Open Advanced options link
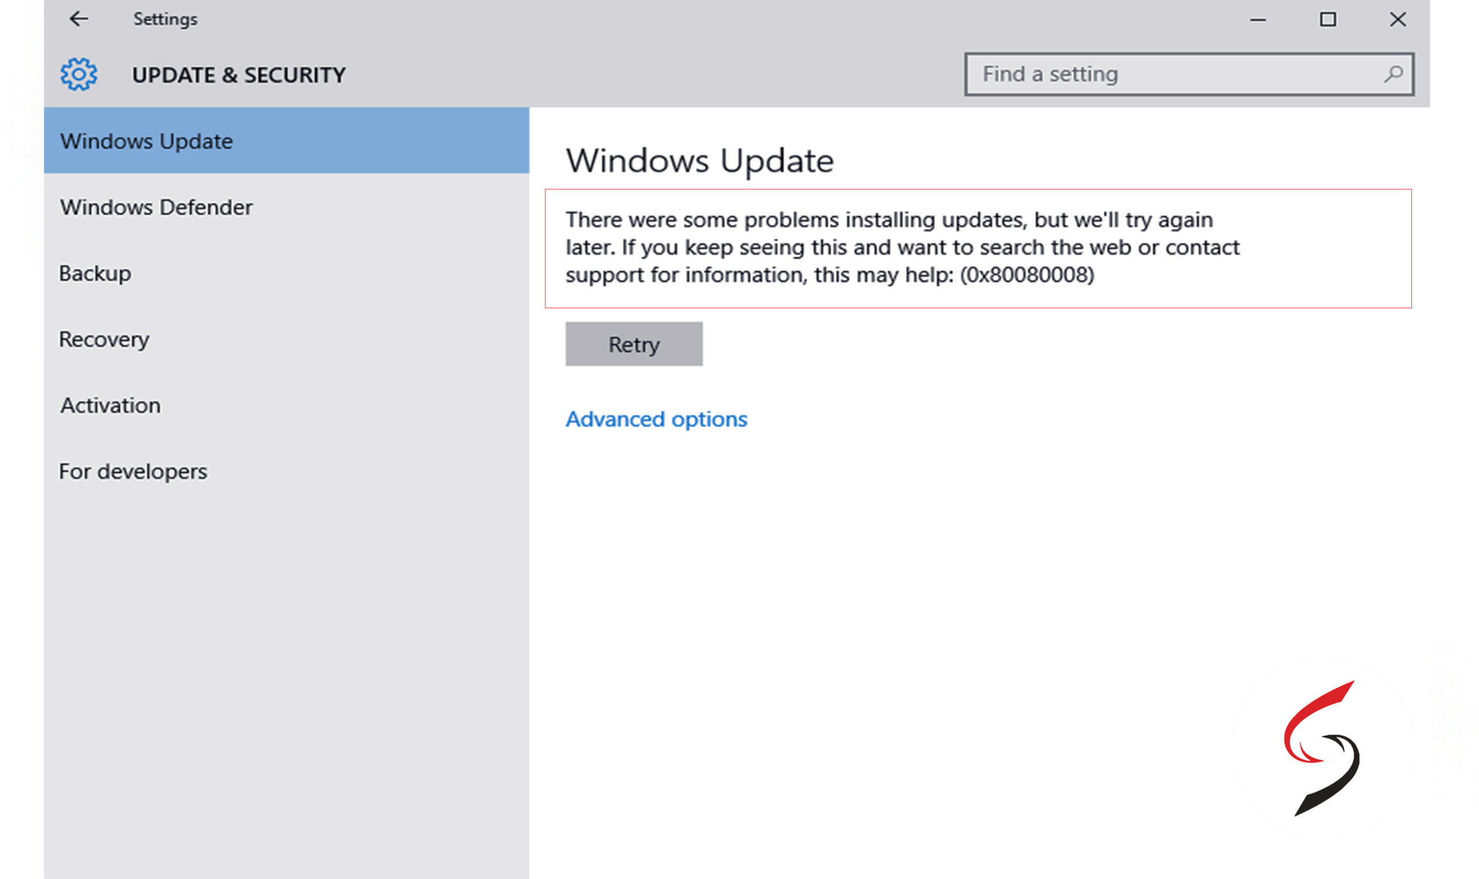1479x879 pixels. pyautogui.click(x=656, y=419)
